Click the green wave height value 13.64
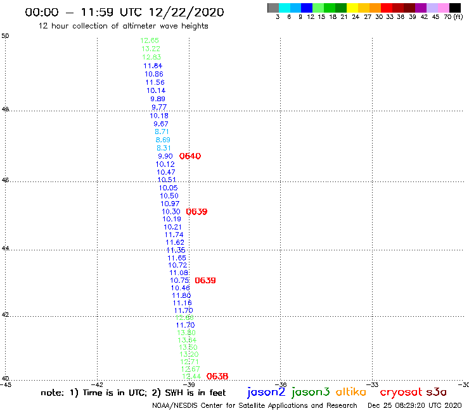Image resolution: width=469 pixels, height=411 pixels. [x=187, y=340]
